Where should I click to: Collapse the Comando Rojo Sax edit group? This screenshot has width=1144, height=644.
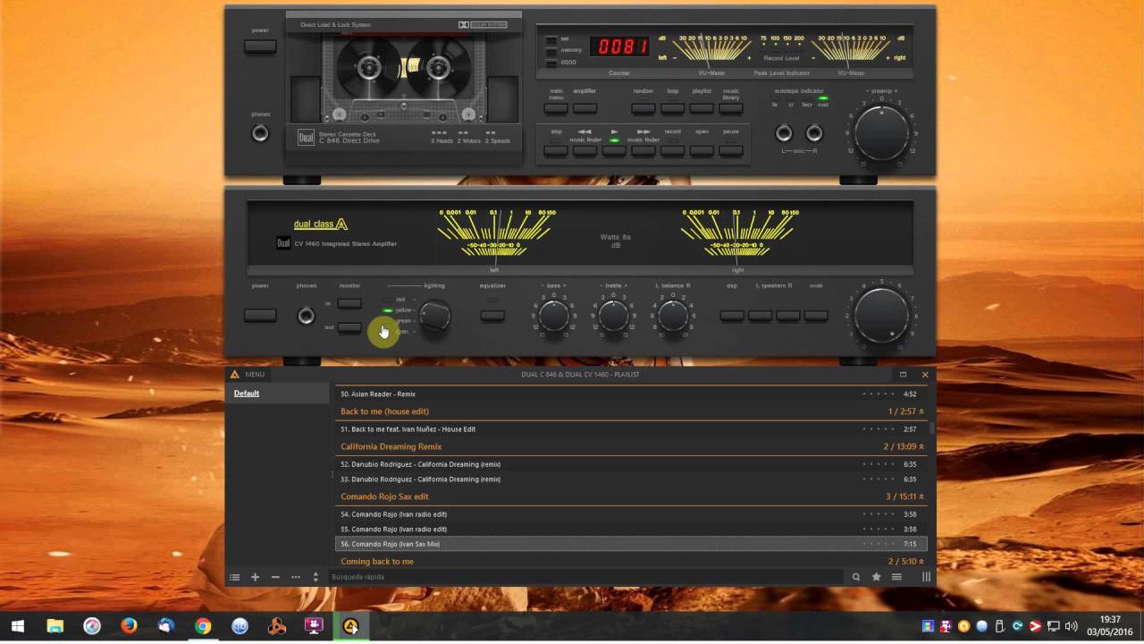coord(921,496)
